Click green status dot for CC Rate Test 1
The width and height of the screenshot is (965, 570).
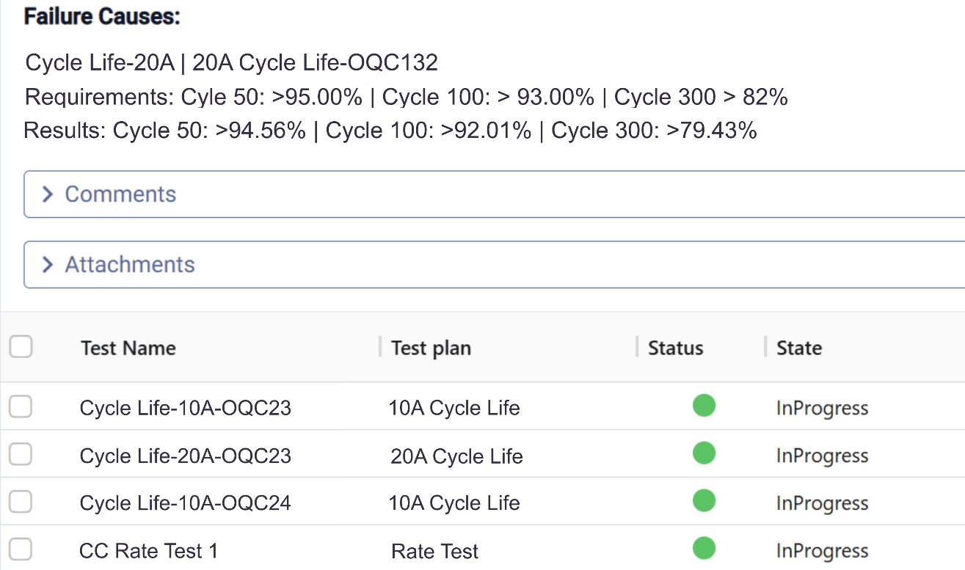click(704, 548)
